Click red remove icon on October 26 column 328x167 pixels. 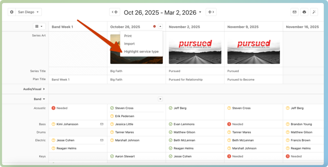pos(155,27)
